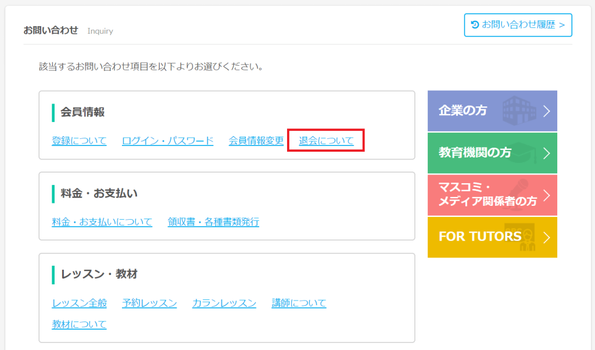Open the レッスン全般 link
The width and height of the screenshot is (595, 350).
coord(79,303)
